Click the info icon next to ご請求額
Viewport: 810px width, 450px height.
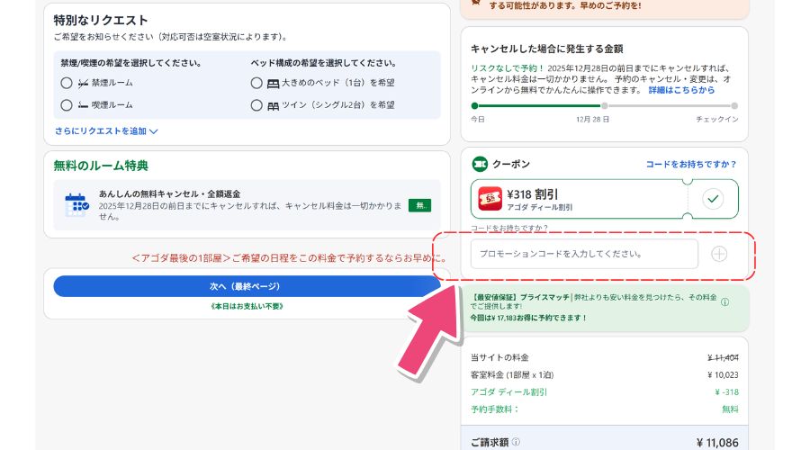[516, 442]
